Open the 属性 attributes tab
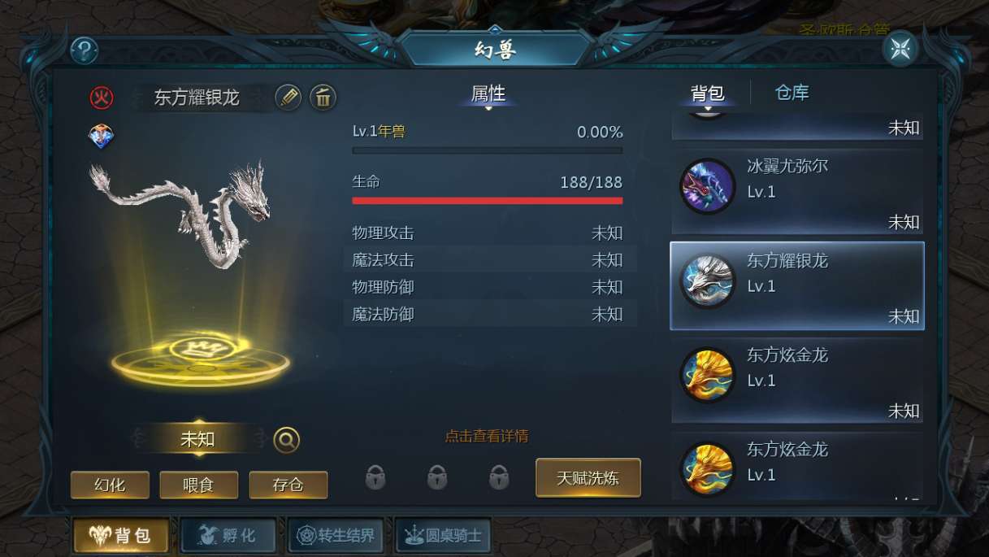989x557 pixels. pos(488,94)
